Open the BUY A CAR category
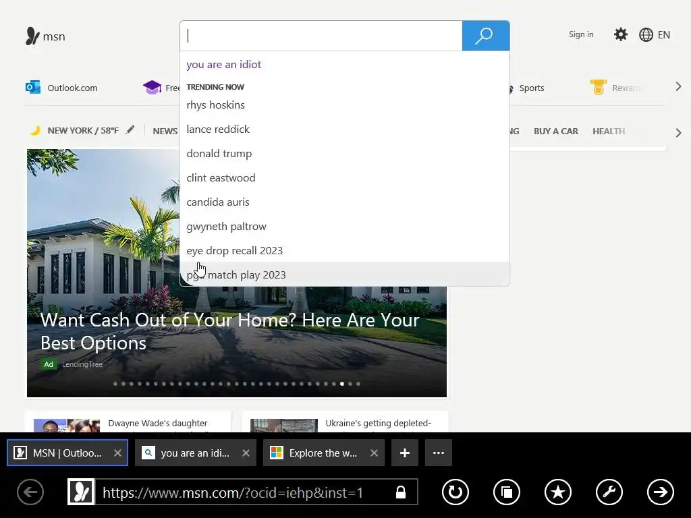The width and height of the screenshot is (691, 518). click(x=556, y=132)
